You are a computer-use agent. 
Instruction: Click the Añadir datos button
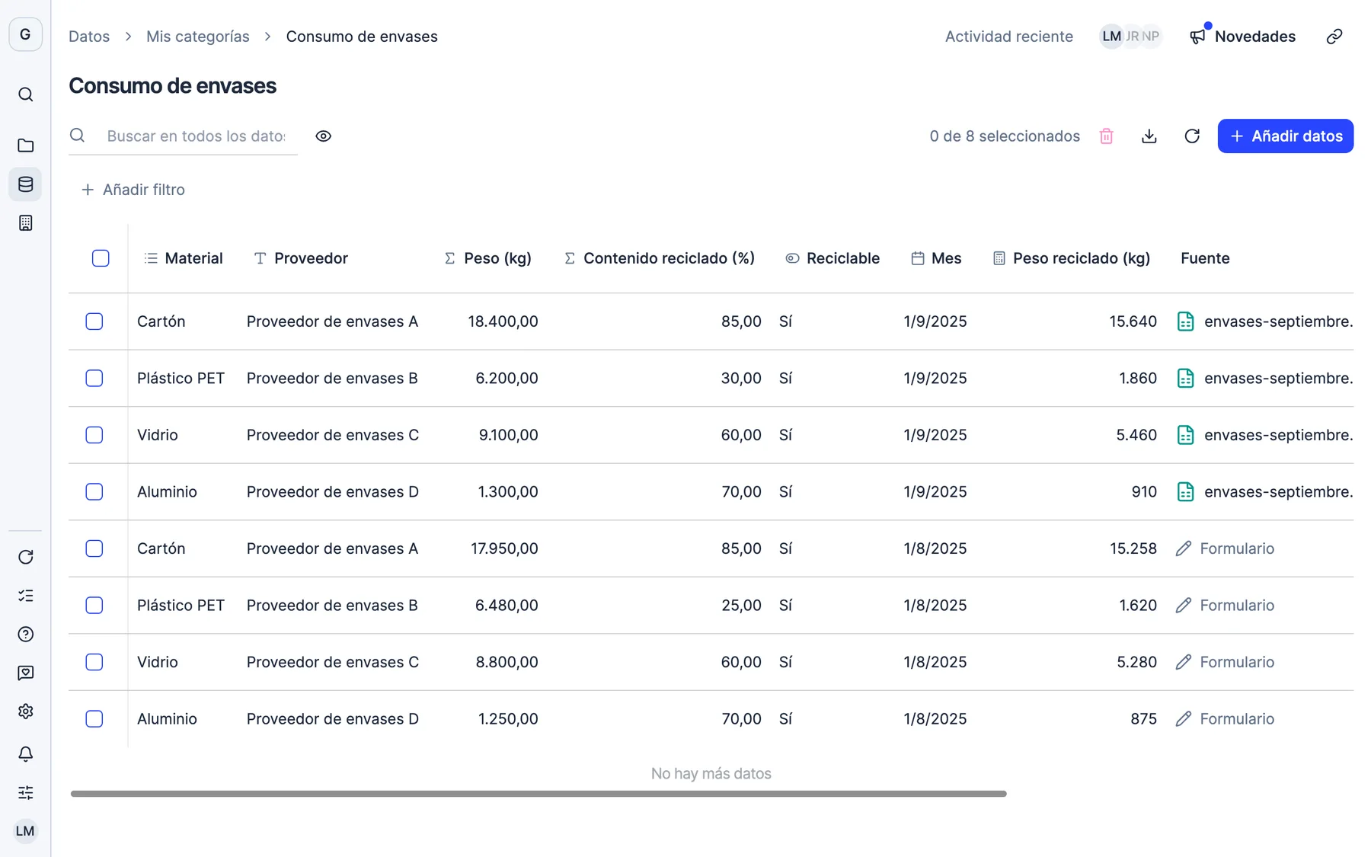pos(1286,136)
